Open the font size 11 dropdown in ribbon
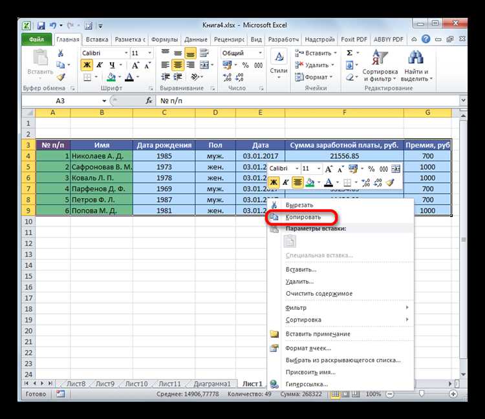The image size is (485, 419). 150,53
